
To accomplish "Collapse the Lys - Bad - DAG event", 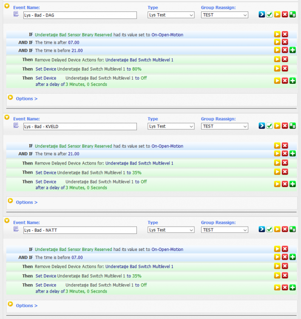I will click(7, 6).
